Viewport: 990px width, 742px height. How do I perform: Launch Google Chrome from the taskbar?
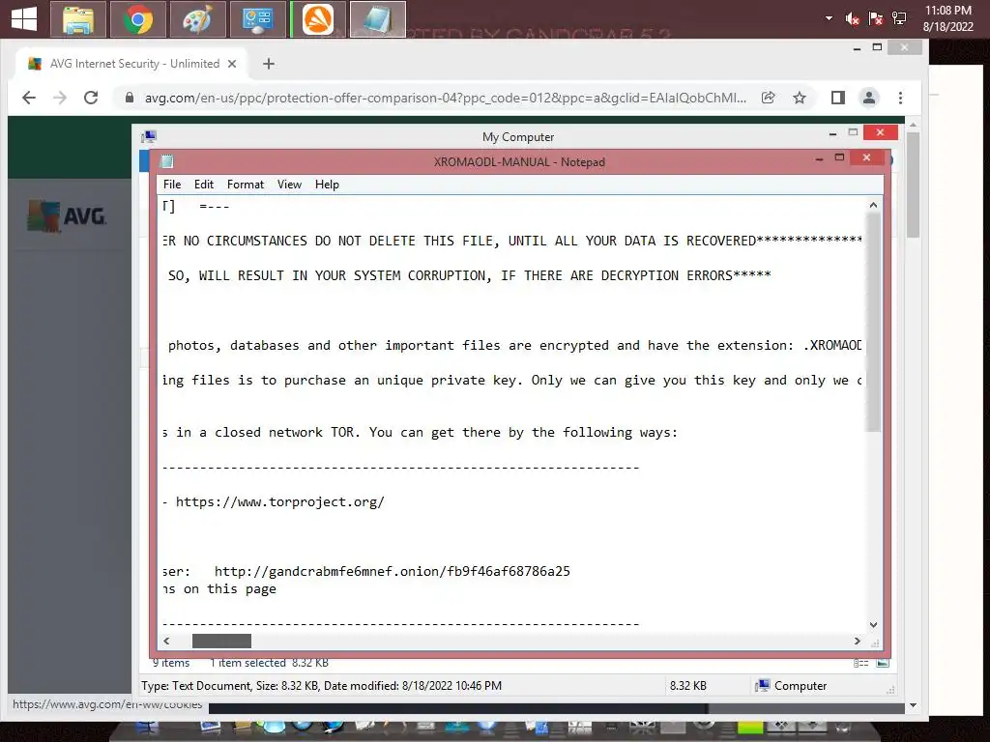point(138,19)
